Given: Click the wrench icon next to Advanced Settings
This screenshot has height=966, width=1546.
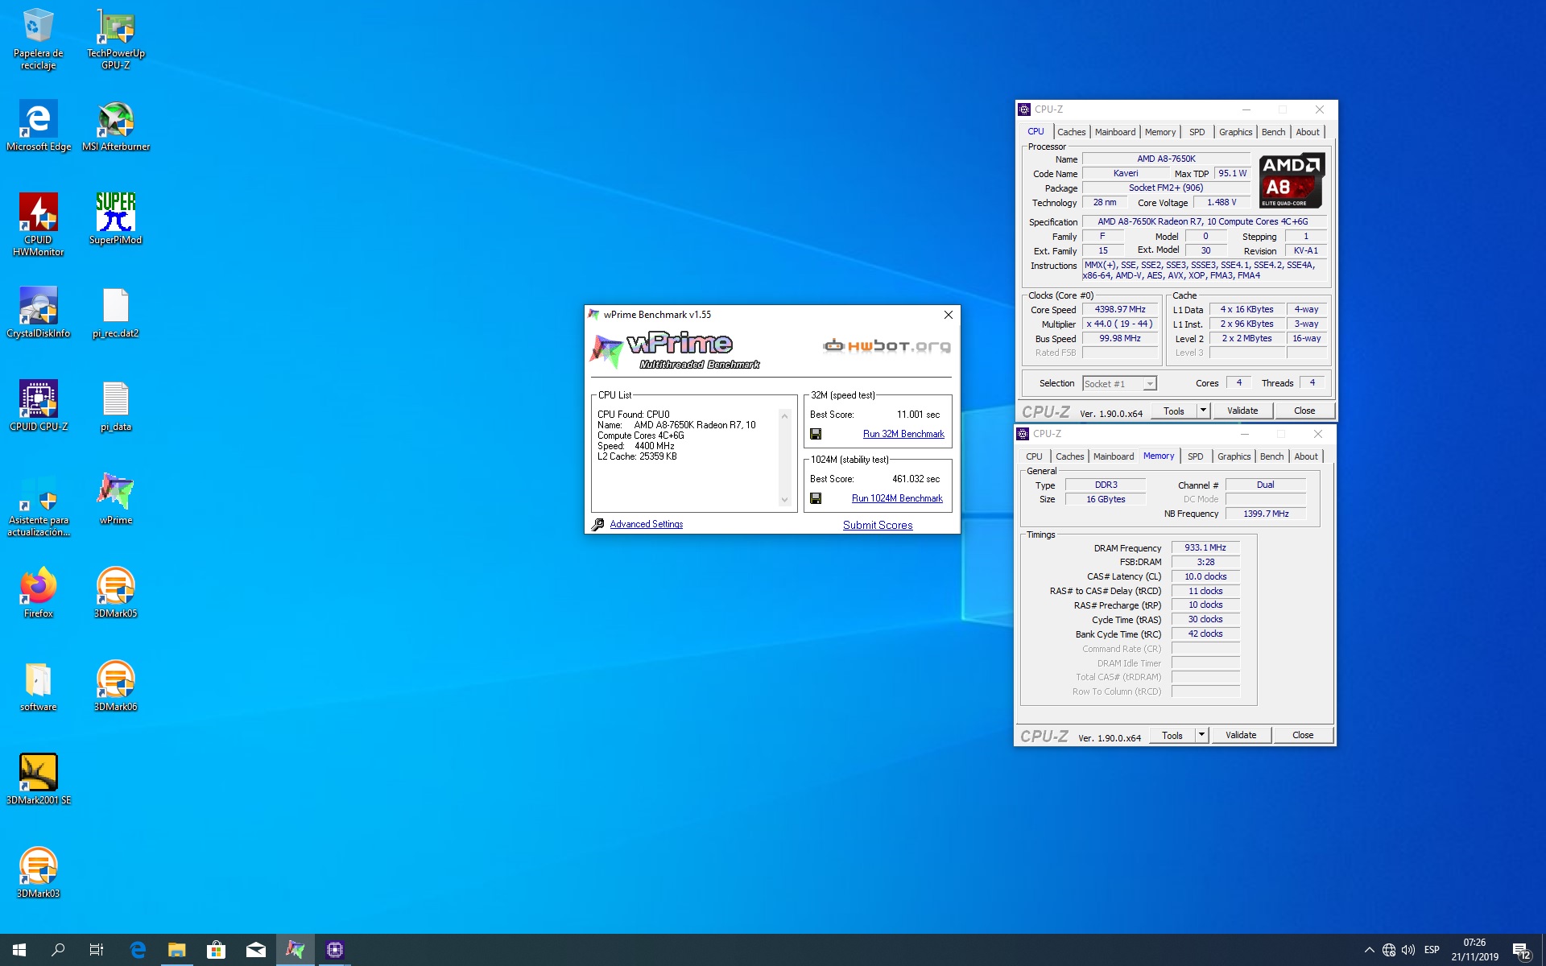Looking at the screenshot, I should coord(597,525).
